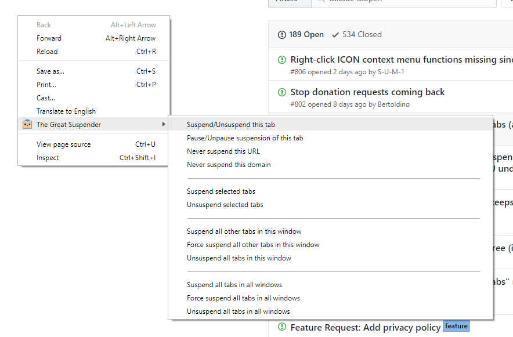Click the open-issue icon beside issue #806

click(281, 59)
